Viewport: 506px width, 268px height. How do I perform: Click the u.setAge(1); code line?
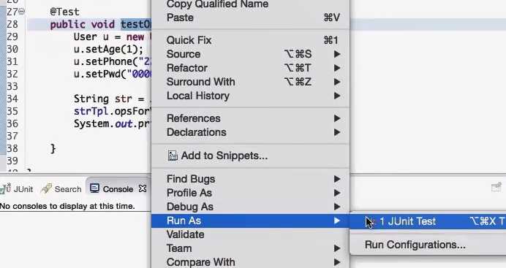click(108, 49)
